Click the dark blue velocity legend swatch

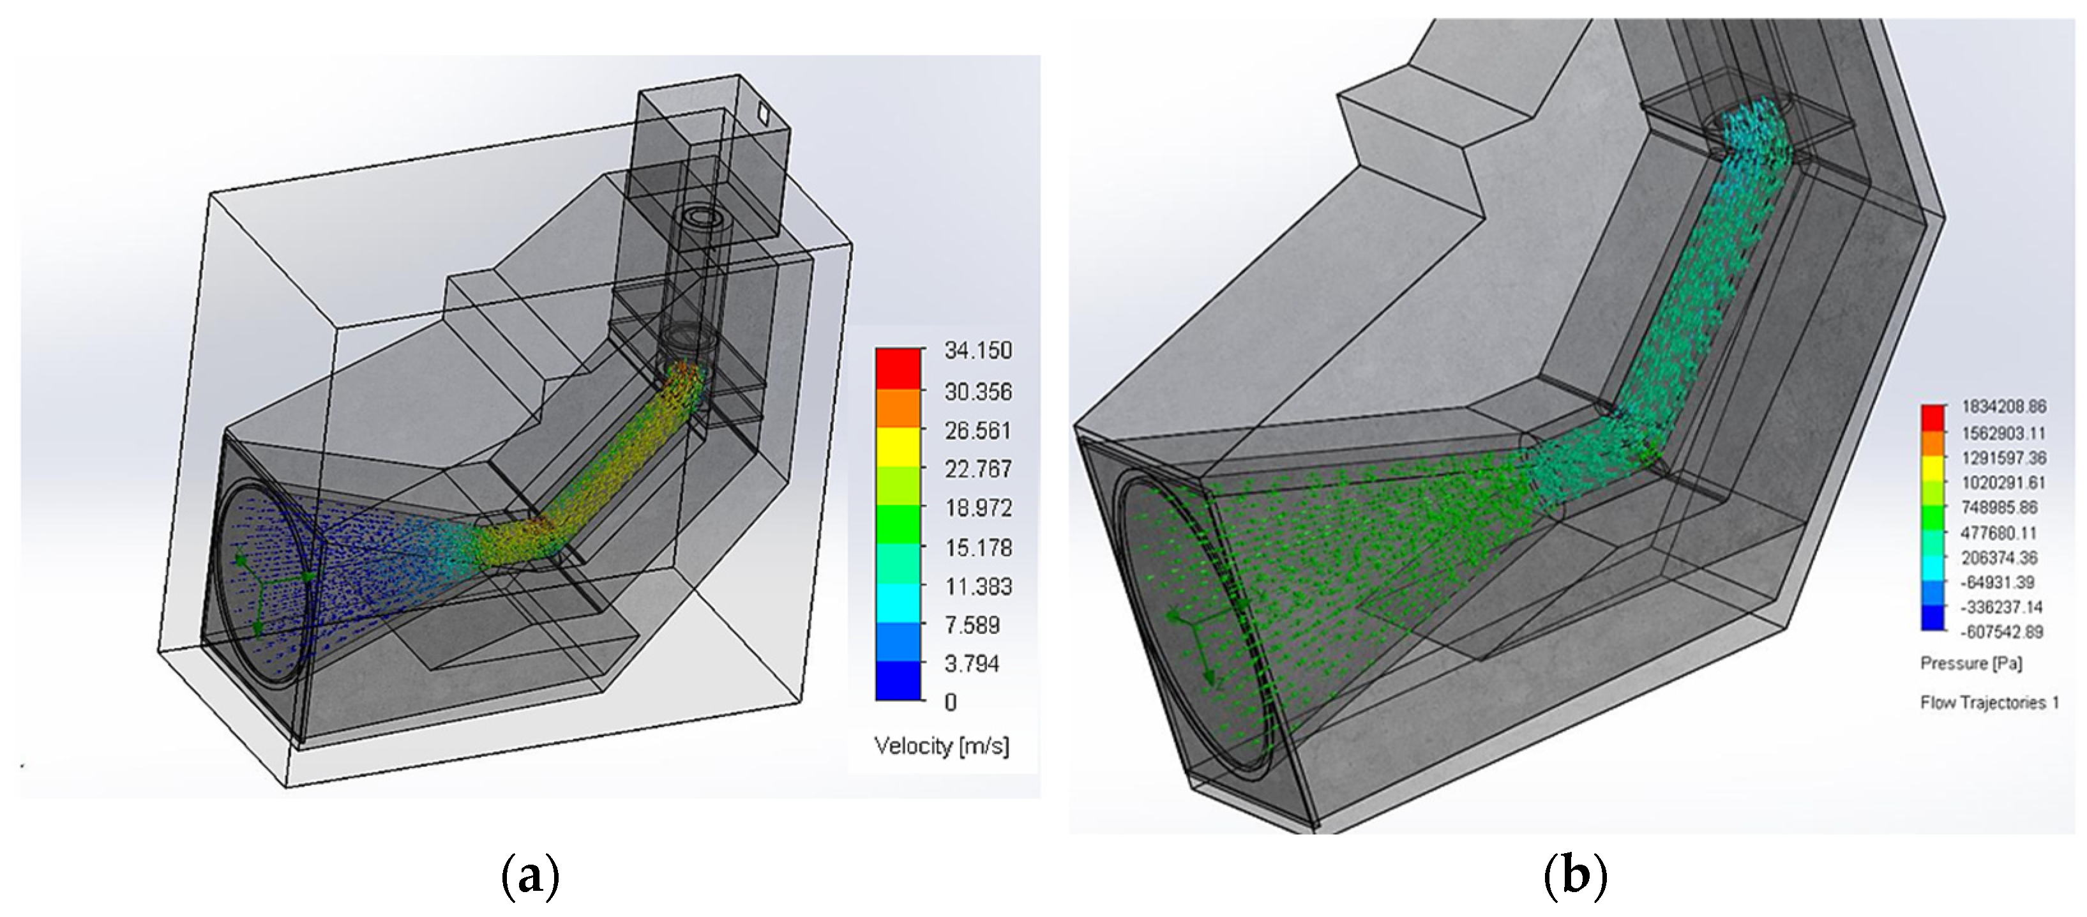pyautogui.click(x=898, y=681)
